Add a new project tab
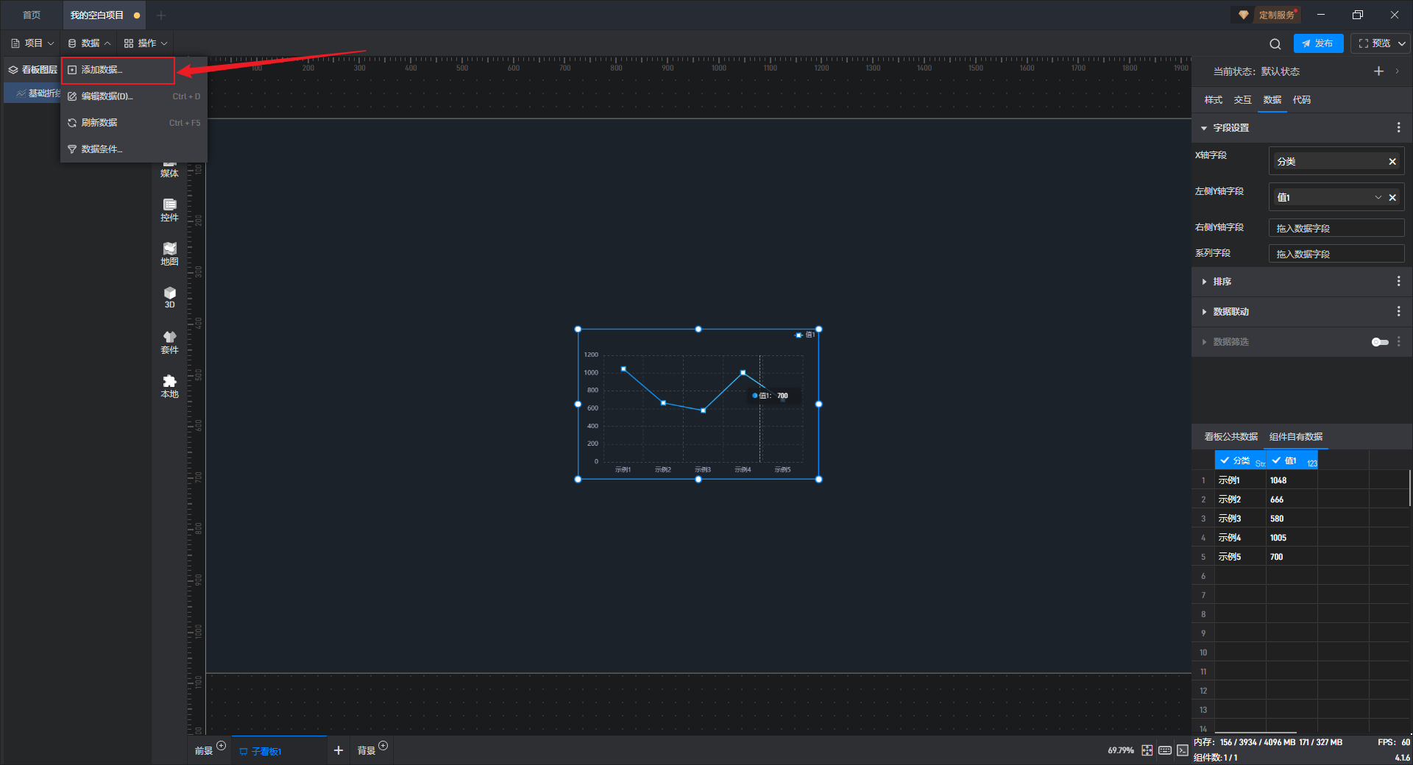This screenshot has width=1413, height=765. (x=161, y=15)
